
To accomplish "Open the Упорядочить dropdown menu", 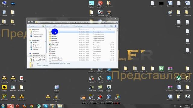I will point(34,26).
